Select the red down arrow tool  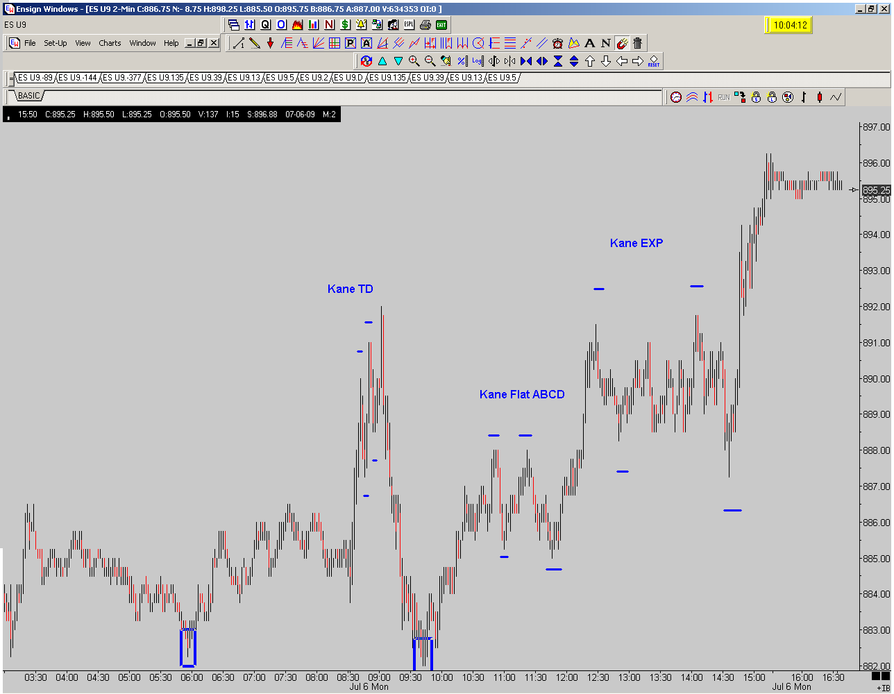tap(271, 43)
